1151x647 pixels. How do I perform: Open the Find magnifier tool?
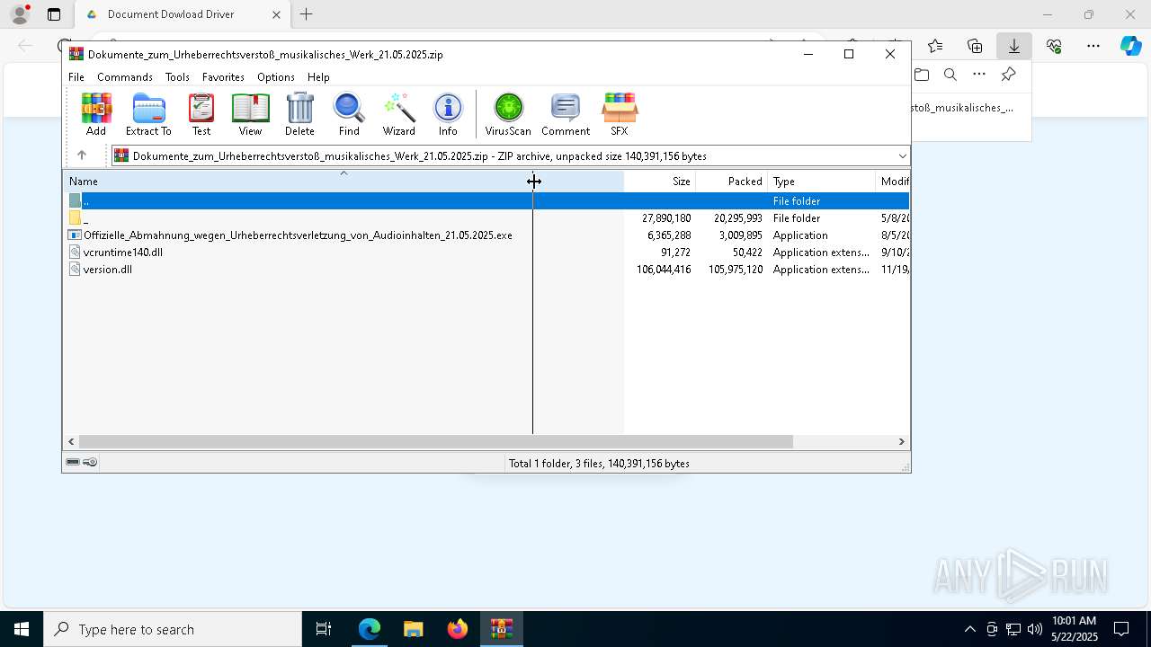(x=349, y=114)
